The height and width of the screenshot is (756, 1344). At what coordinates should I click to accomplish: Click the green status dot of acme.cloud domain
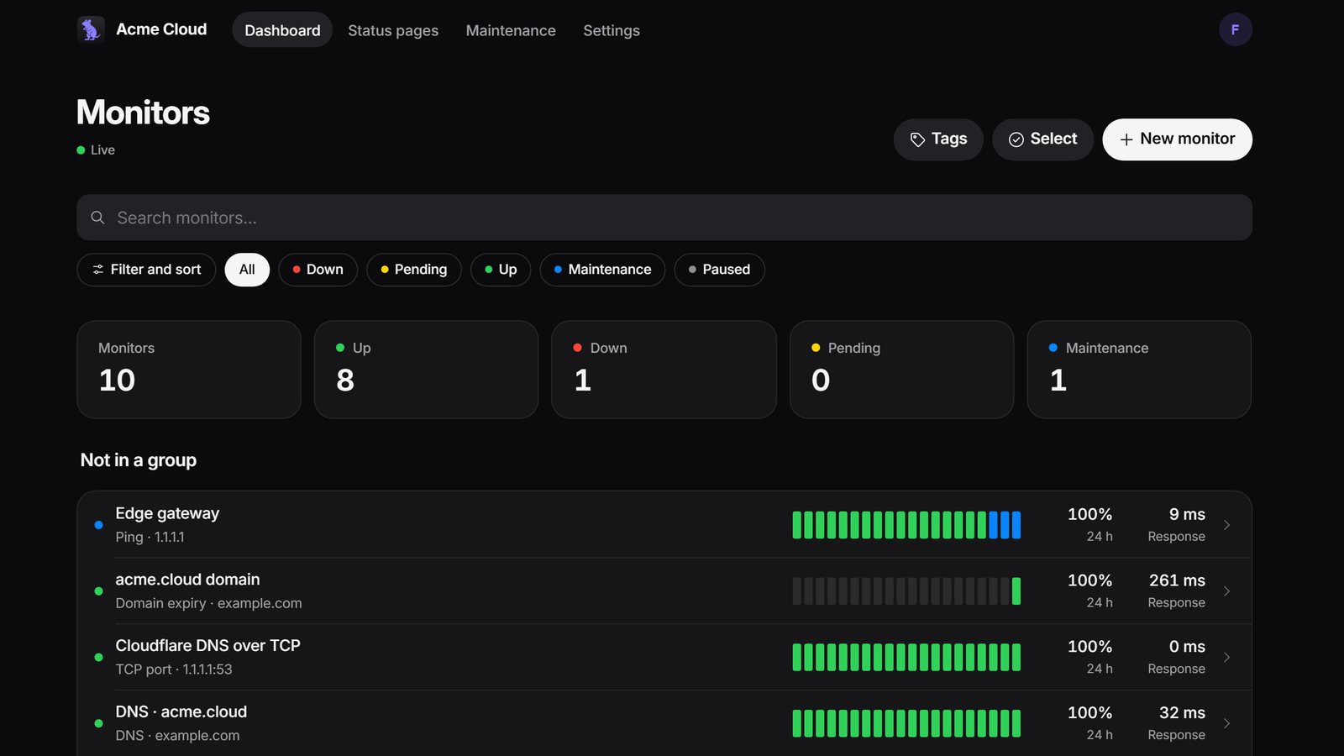click(x=98, y=591)
